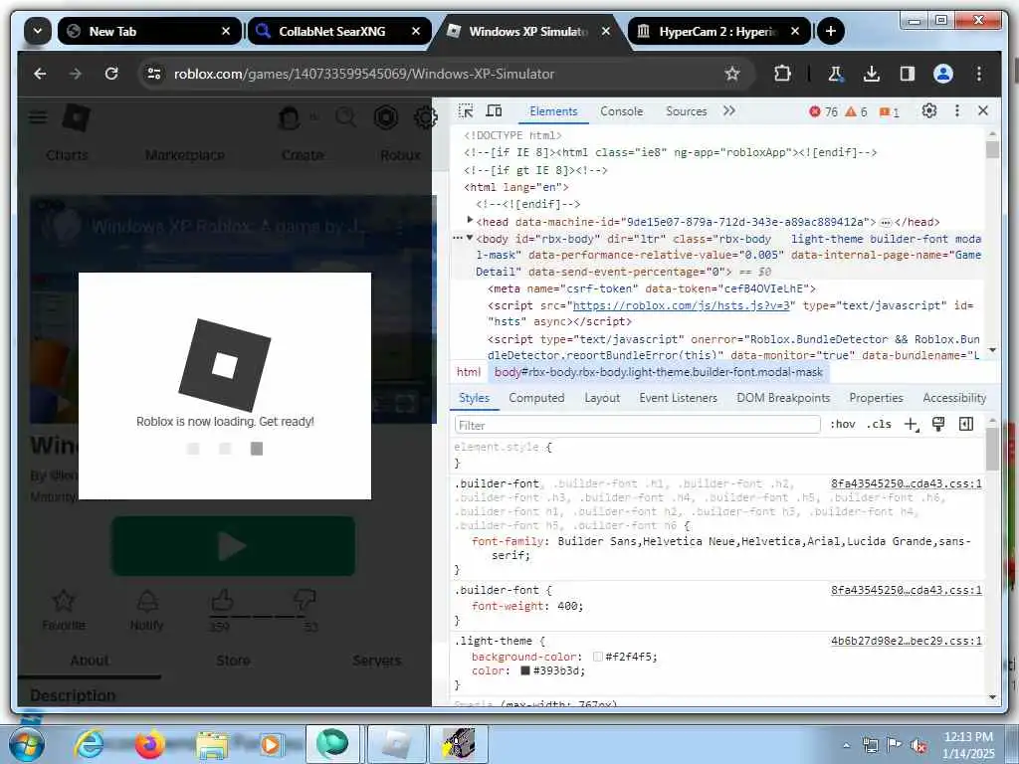1019x764 pixels.
Task: Go forward to the next page
Action: [76, 74]
